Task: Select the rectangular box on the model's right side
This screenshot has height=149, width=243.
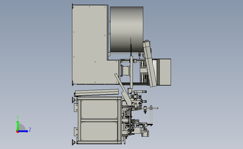Action: pyautogui.click(x=165, y=72)
